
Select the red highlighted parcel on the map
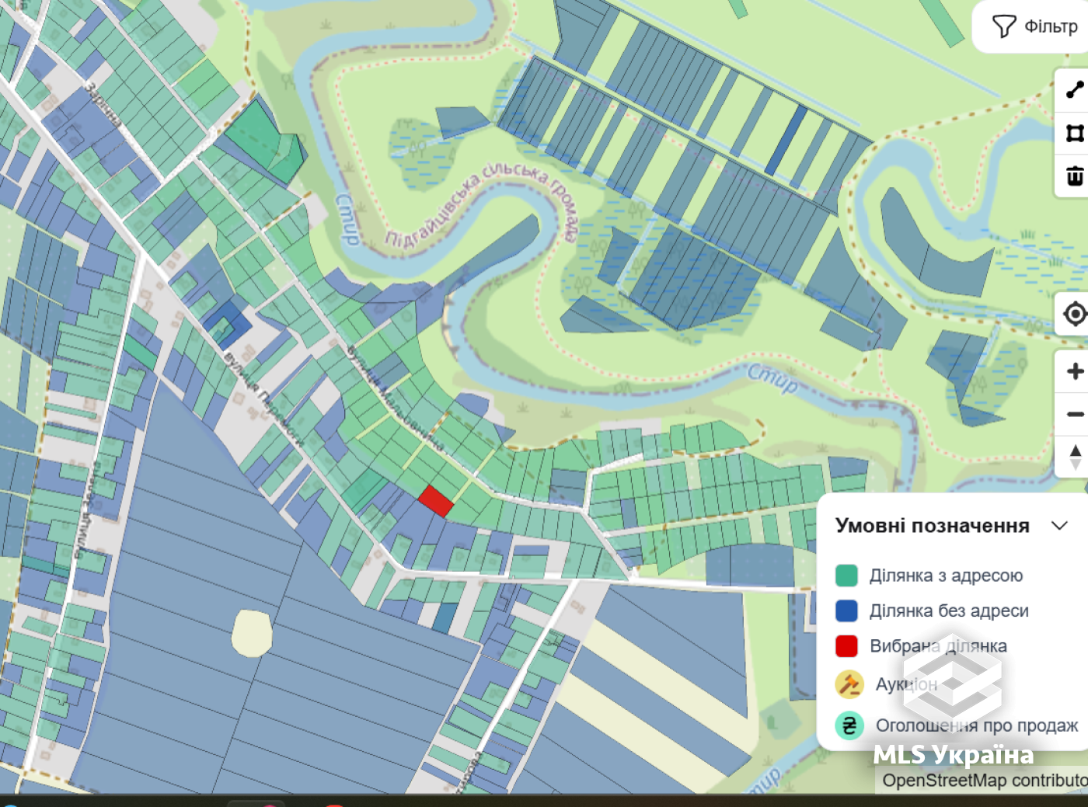(x=436, y=501)
